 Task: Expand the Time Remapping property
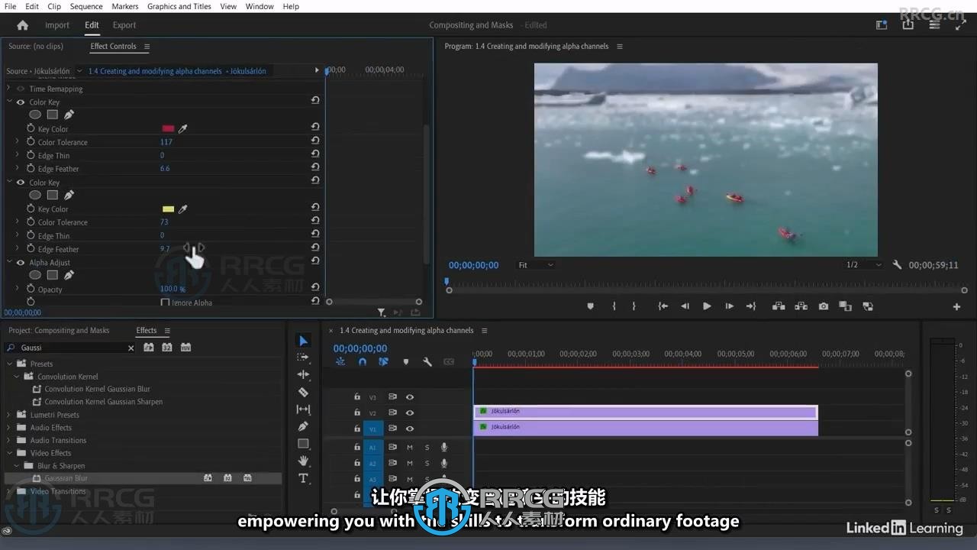click(x=10, y=89)
